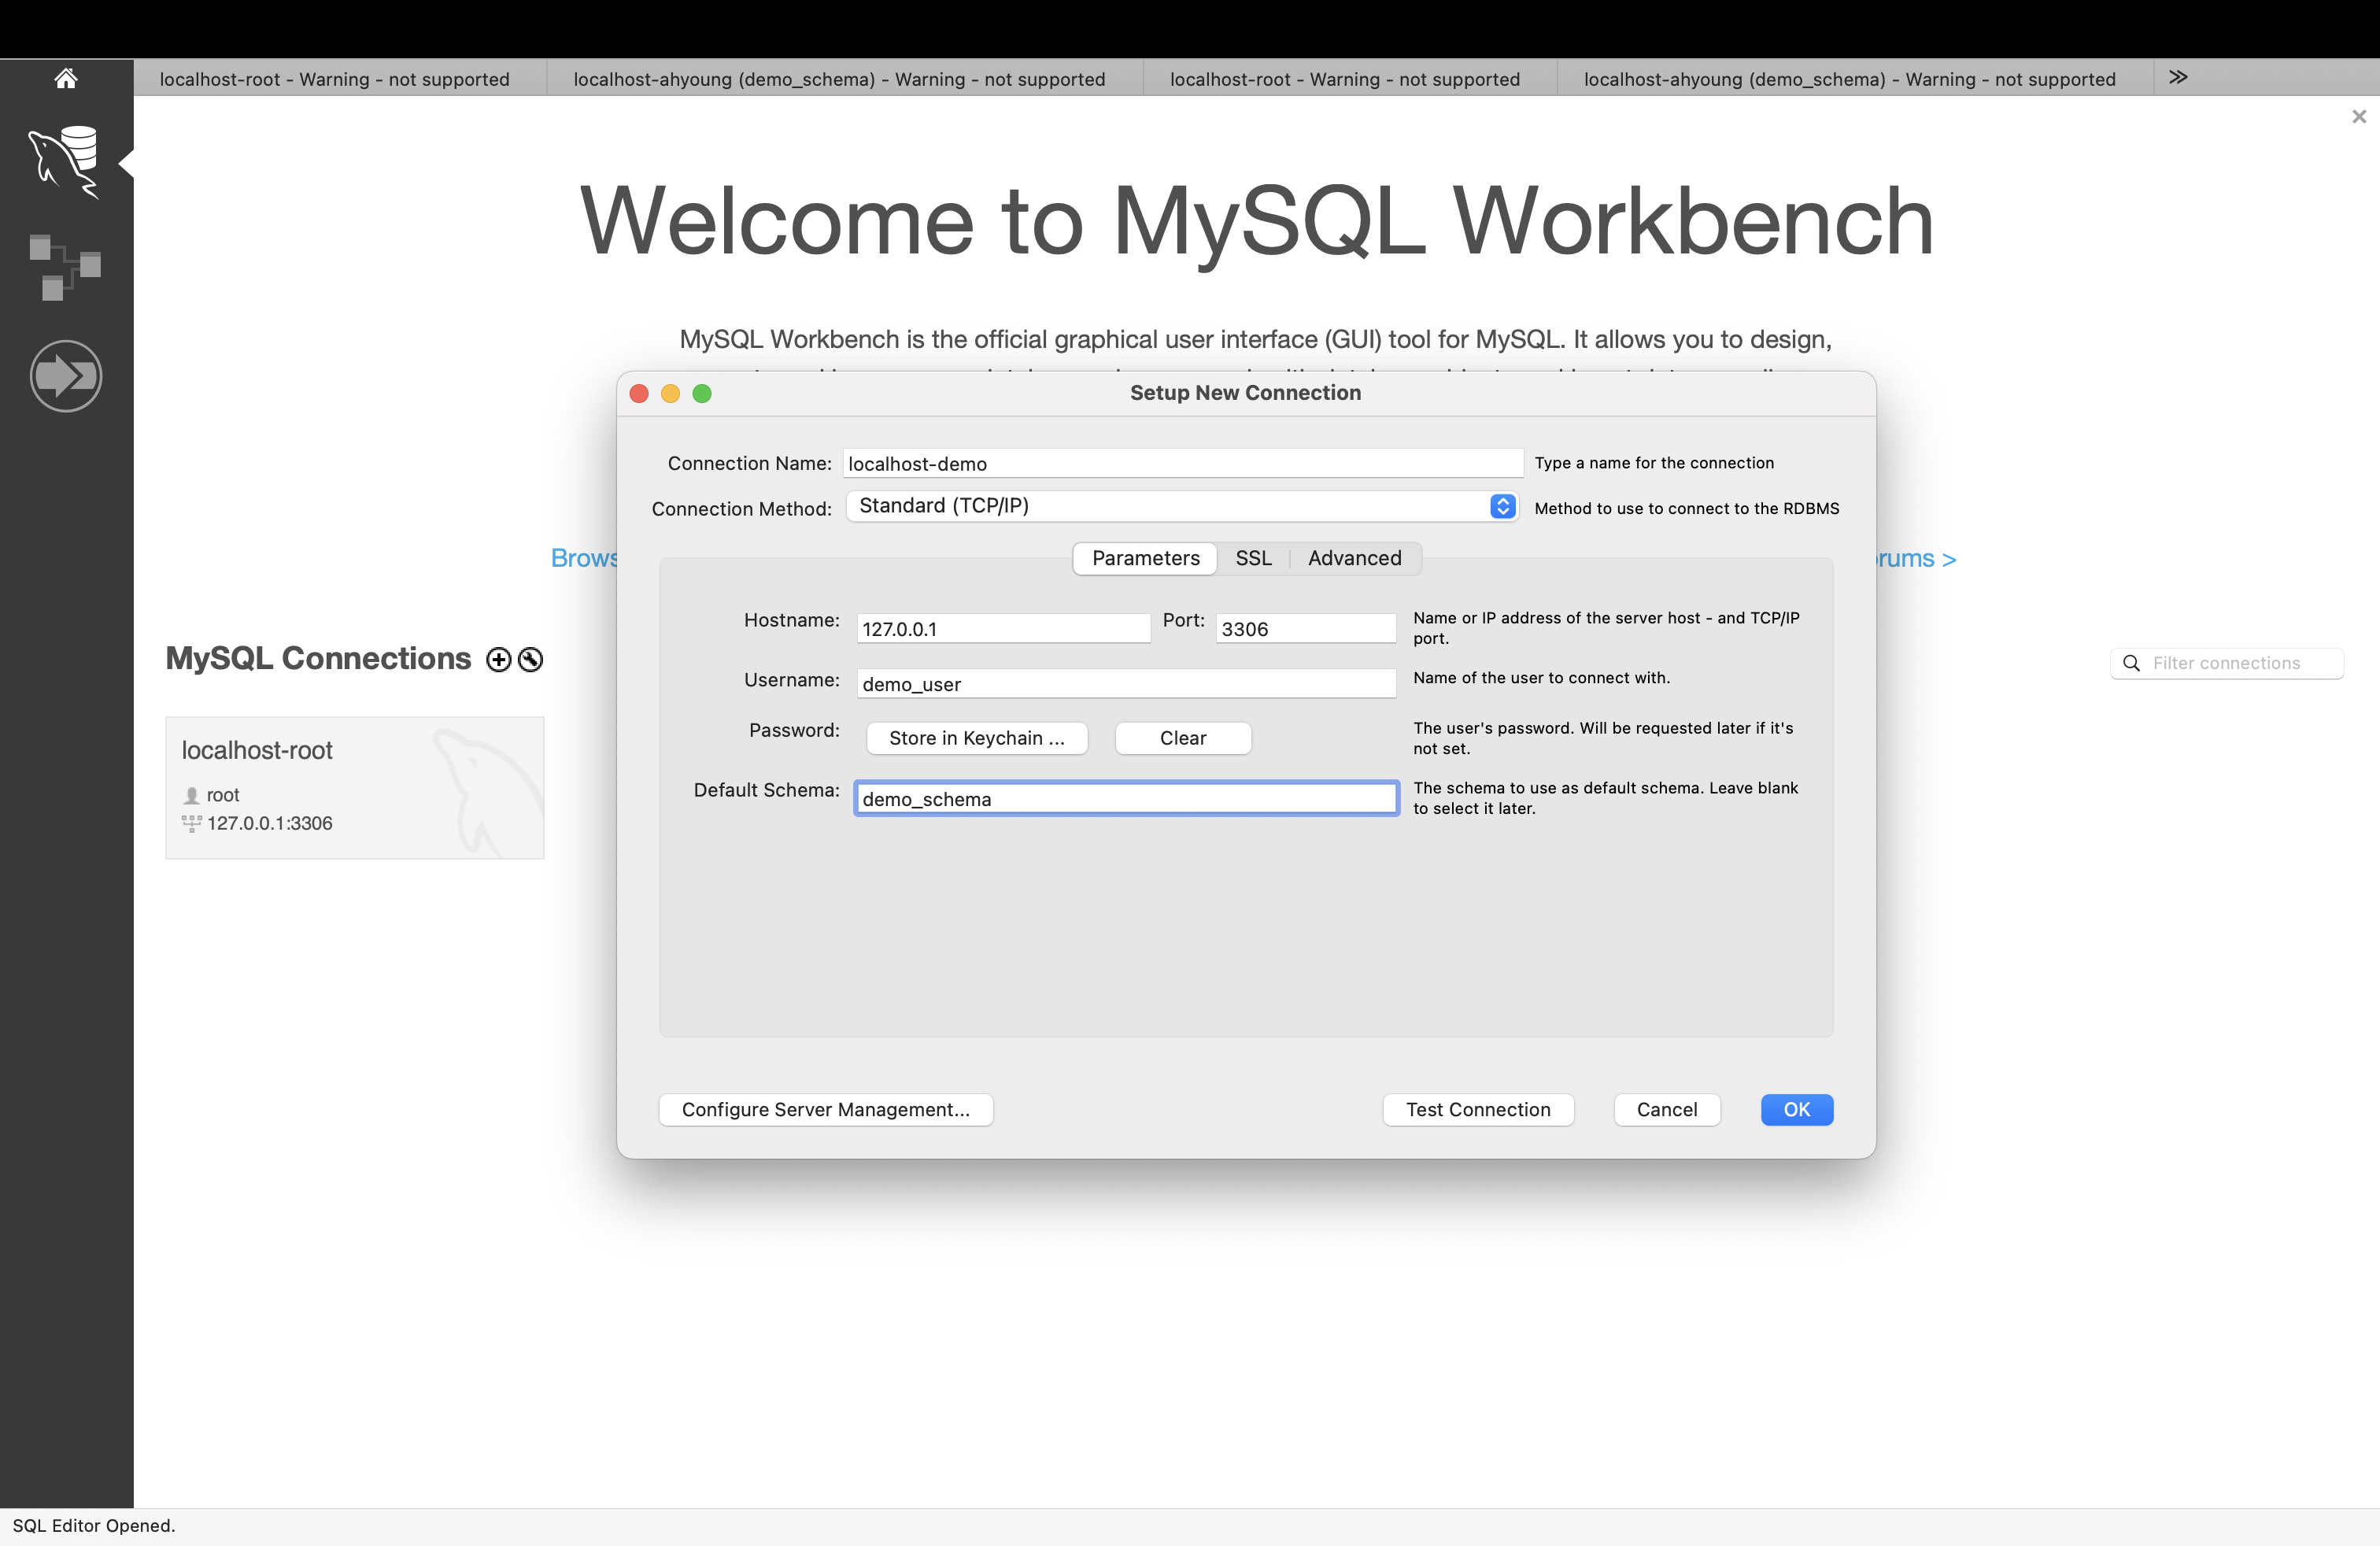Focus the Port field

1306,629
